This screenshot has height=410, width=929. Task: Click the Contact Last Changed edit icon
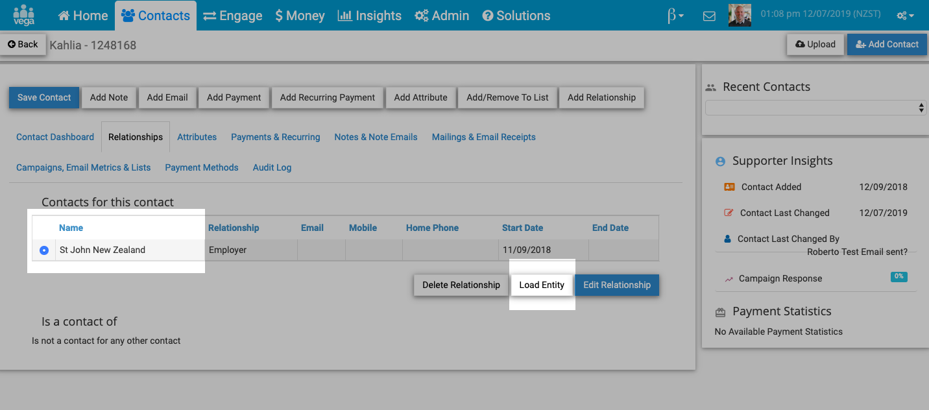pos(729,213)
